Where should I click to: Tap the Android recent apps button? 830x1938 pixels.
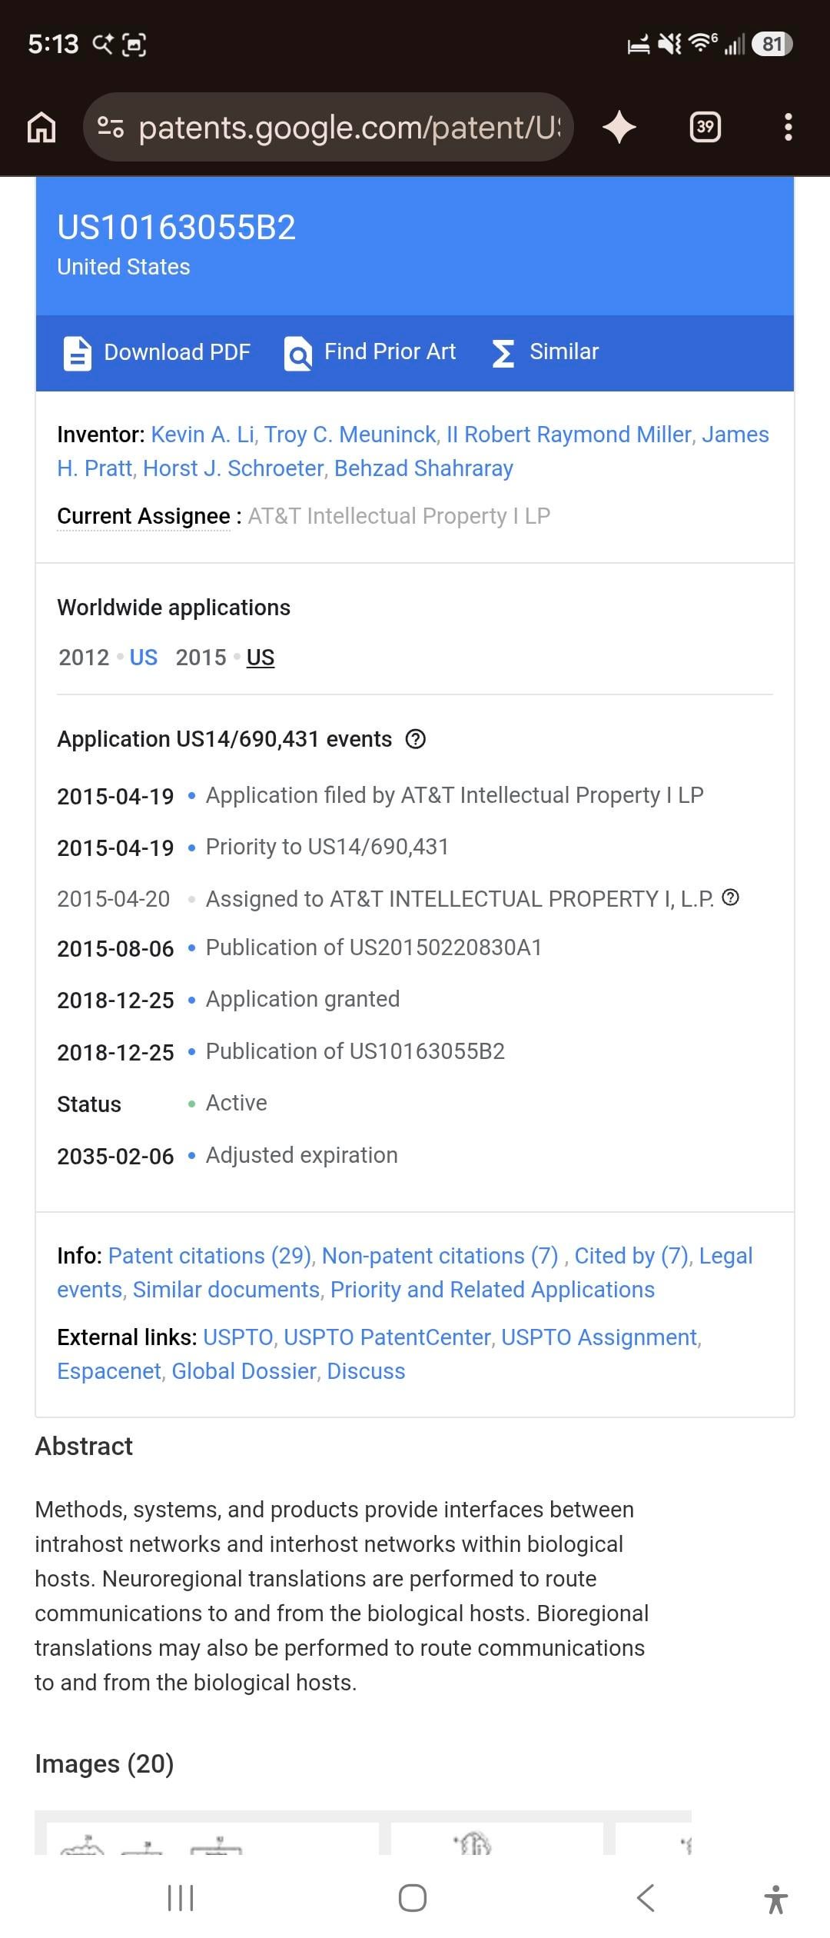[x=181, y=1898]
